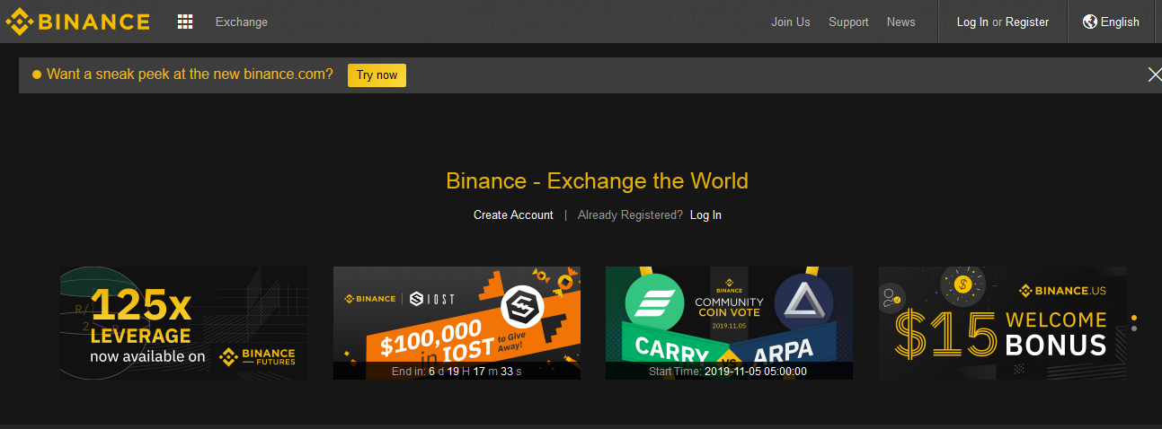Open the Exchange menu

242,22
